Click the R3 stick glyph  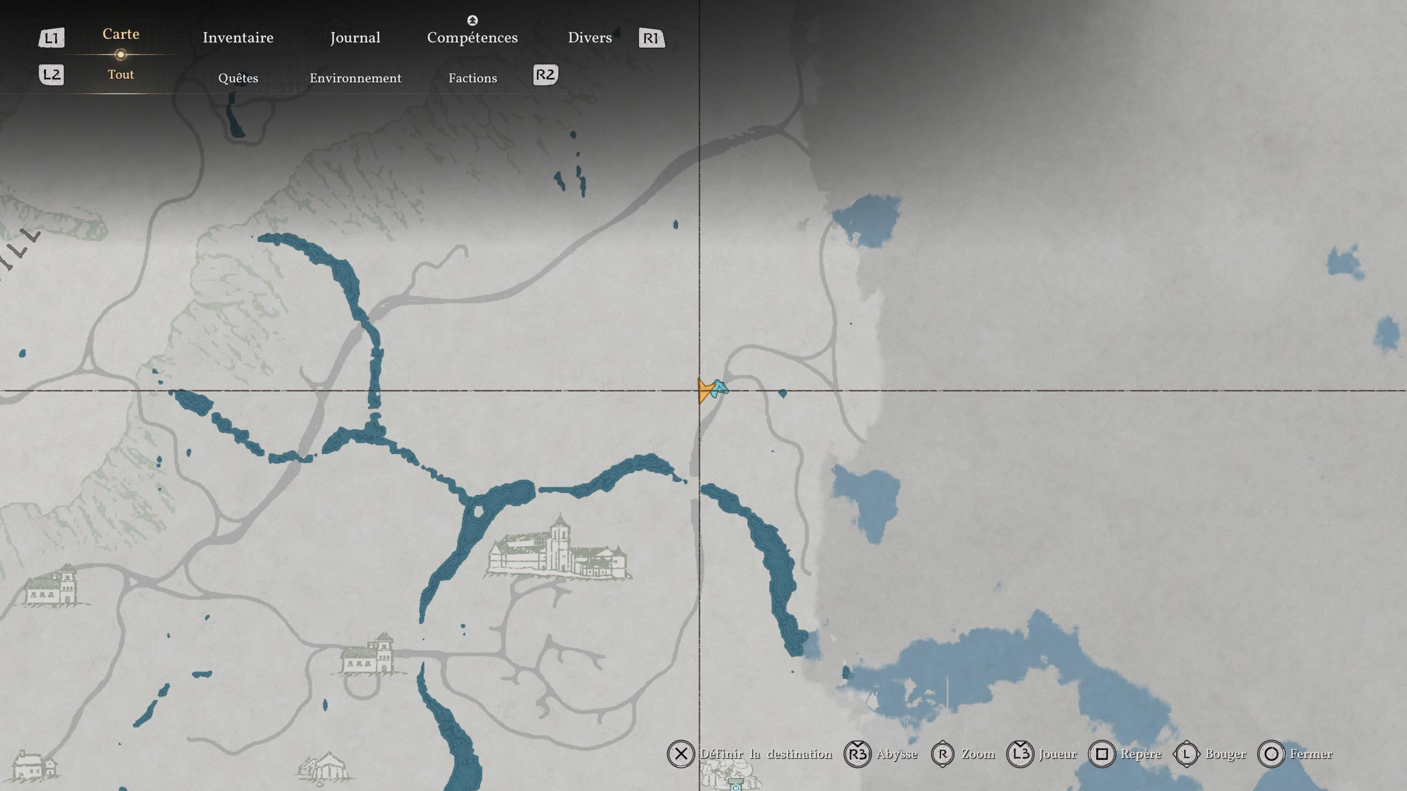click(857, 754)
